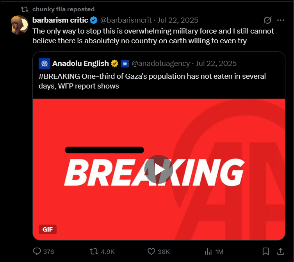The height and width of the screenshot is (262, 294).
Task: Click the Anadolu affiliate badge icon
Action: [125, 63]
